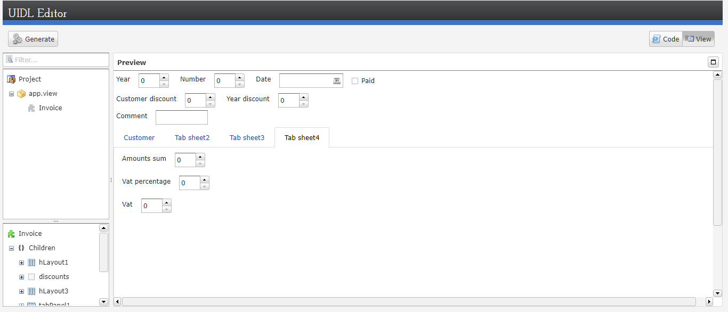Expand the hLayout3 node

tap(21, 291)
